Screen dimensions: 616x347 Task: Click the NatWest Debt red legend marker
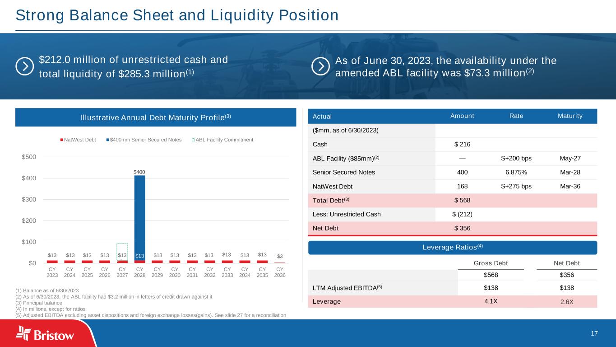[x=62, y=140]
